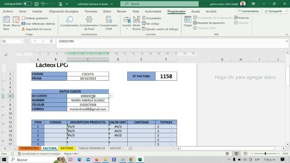Switch to Normal view in status bar
This screenshot has height=163, width=290.
227,153
